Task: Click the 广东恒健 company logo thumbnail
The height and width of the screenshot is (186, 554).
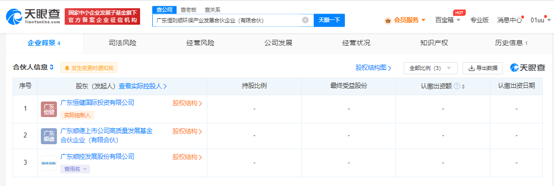Action: coord(49,109)
